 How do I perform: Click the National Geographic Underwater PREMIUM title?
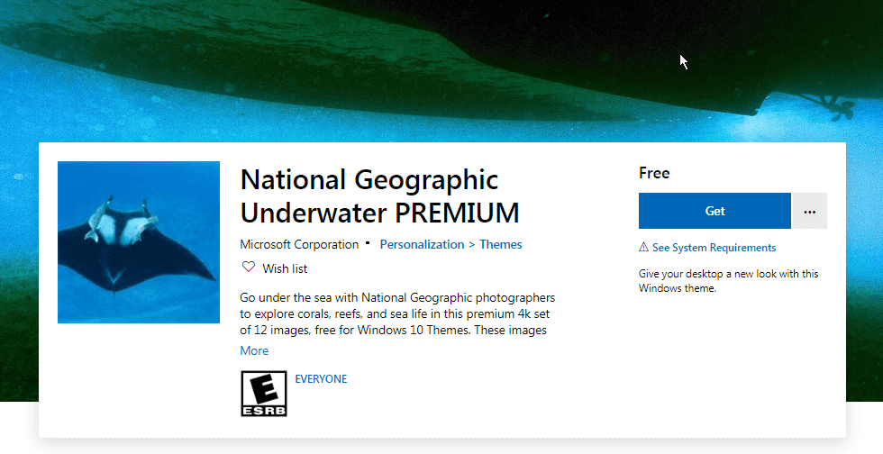379,195
